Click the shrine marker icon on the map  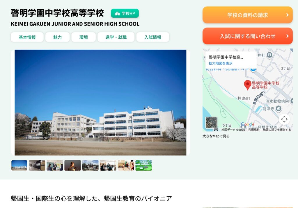(x=269, y=55)
